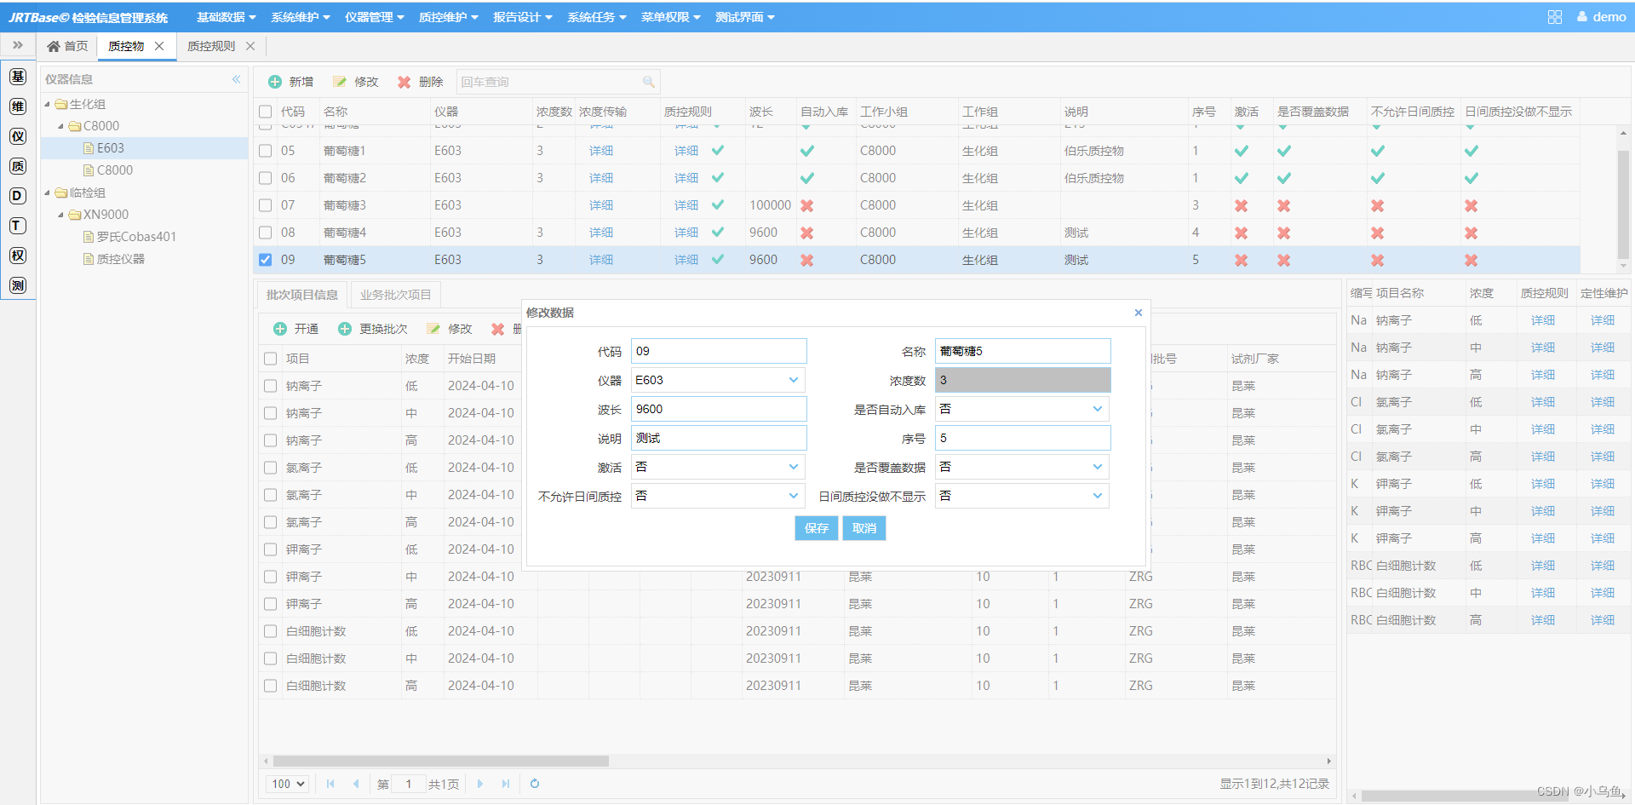The image size is (1635, 805).
Task: Click the search magnifier icon
Action: (x=649, y=82)
